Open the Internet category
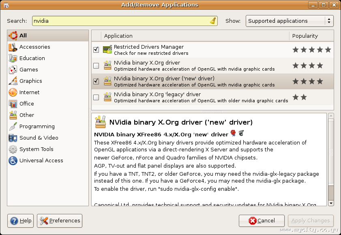 click(x=48, y=92)
